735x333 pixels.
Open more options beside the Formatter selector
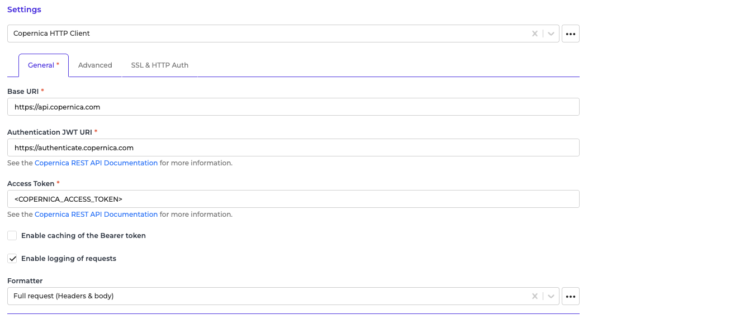click(x=570, y=296)
